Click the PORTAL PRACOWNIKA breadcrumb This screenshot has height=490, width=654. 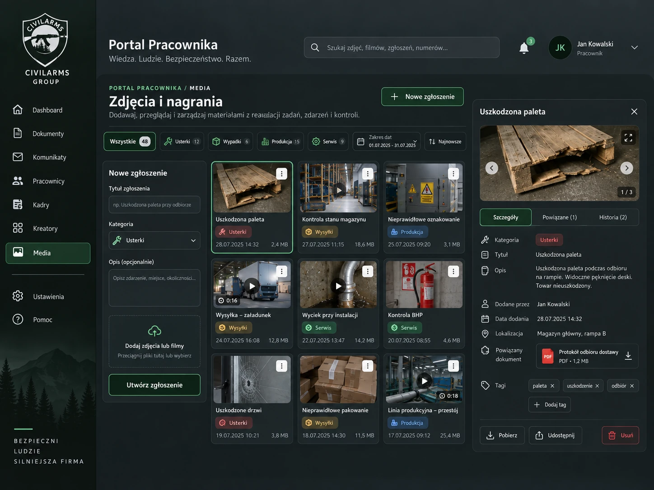pyautogui.click(x=145, y=88)
